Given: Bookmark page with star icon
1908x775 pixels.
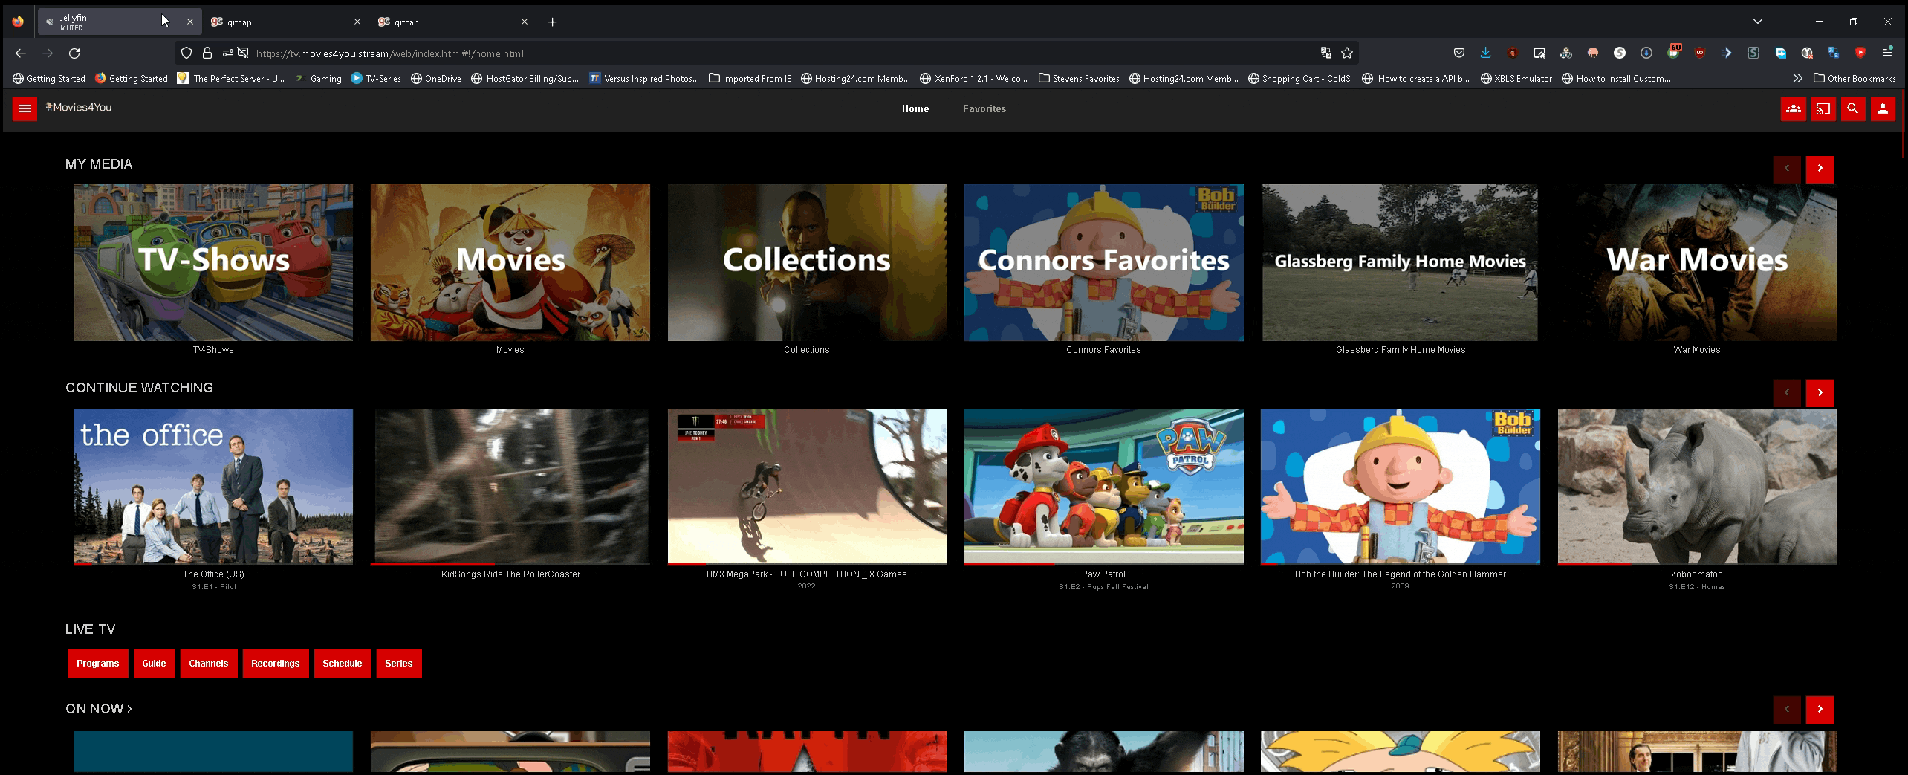Looking at the screenshot, I should point(1347,53).
